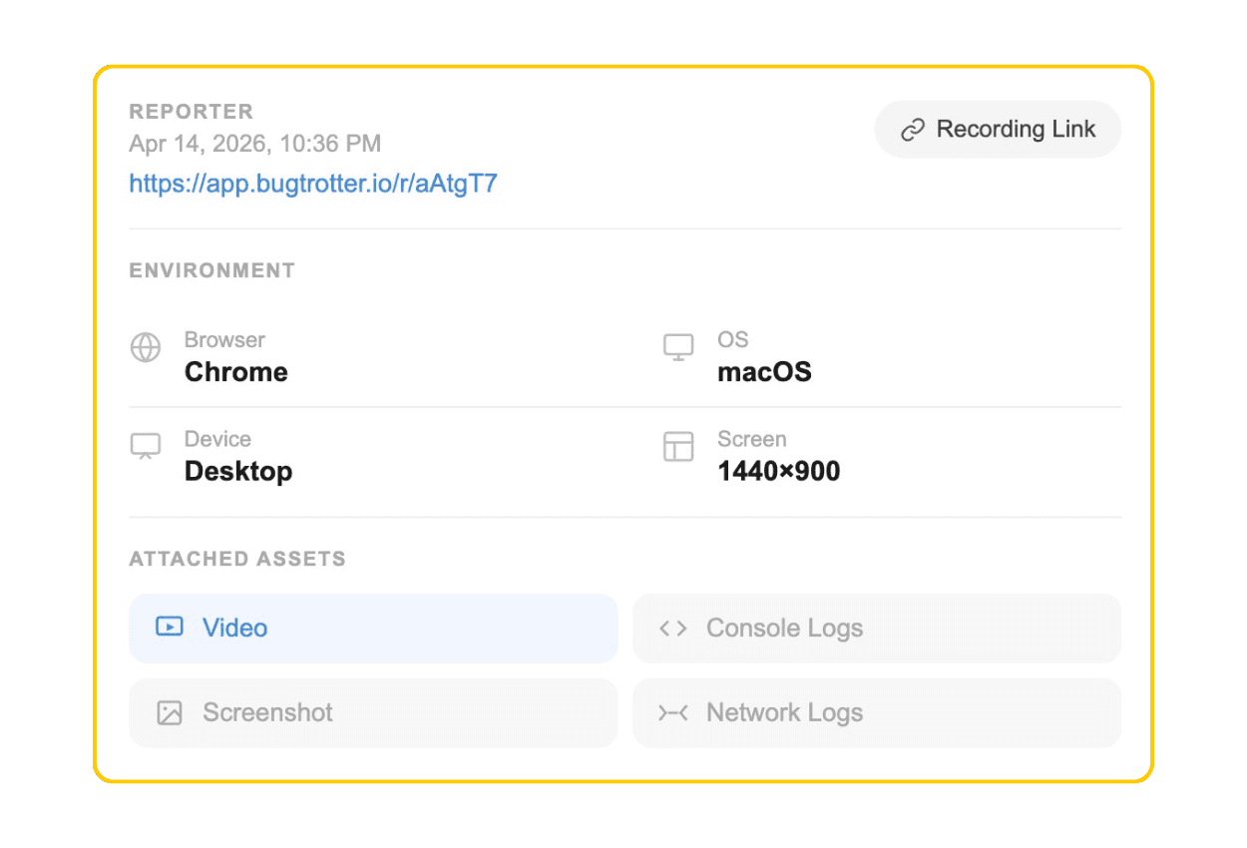Click the ENVIRONMENT section header
Image resolution: width=1247 pixels, height=848 pixels.
(211, 269)
